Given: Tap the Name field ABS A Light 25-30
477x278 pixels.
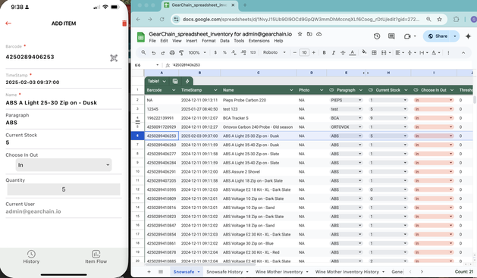Looking at the screenshot, I should coord(51,103).
